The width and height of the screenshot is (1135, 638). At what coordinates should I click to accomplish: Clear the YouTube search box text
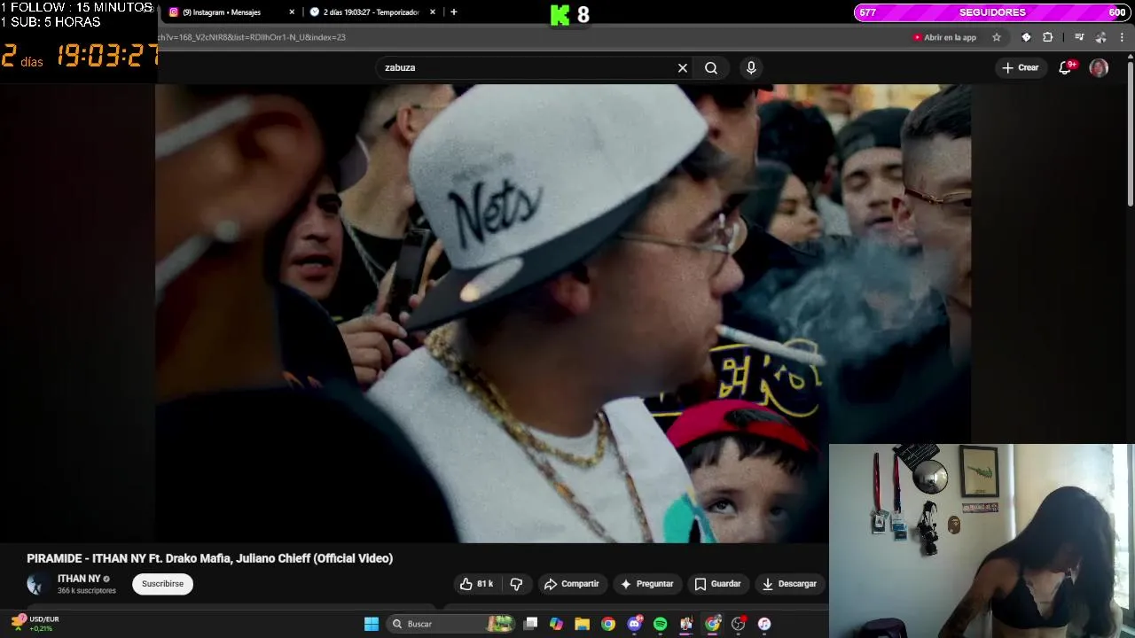pos(683,67)
